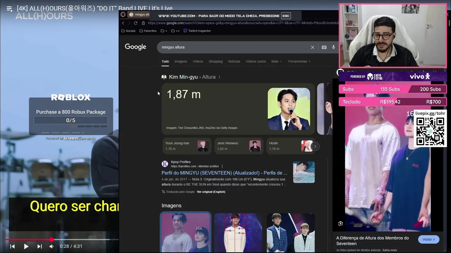The width and height of the screenshot is (451, 253).
Task: Switch to the Notícias tab
Action: [x=234, y=61]
